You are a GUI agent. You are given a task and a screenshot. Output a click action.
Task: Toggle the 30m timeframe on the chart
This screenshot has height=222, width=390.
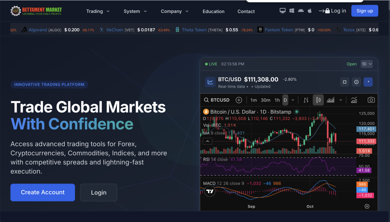coord(265,100)
